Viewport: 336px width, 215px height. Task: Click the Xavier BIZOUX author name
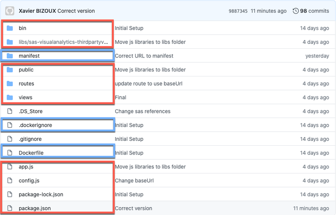pyautogui.click(x=37, y=11)
